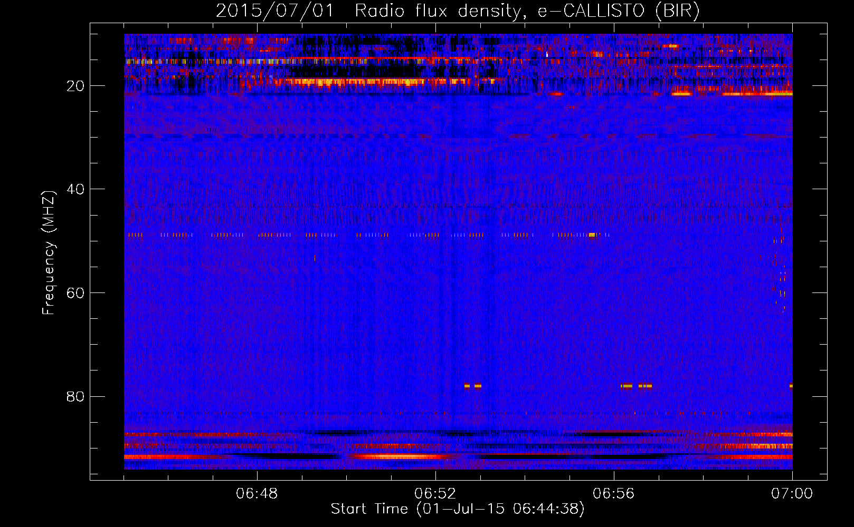Viewport: 854px width, 527px height.
Task: Click the yellow spot on the 49 MHz dotted line
Action: coord(592,235)
